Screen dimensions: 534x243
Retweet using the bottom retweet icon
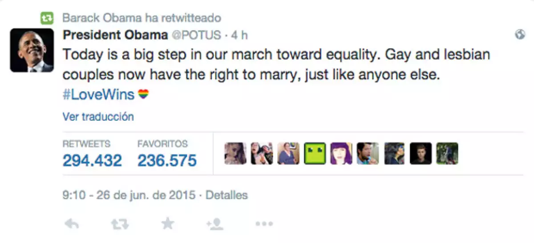point(119,224)
